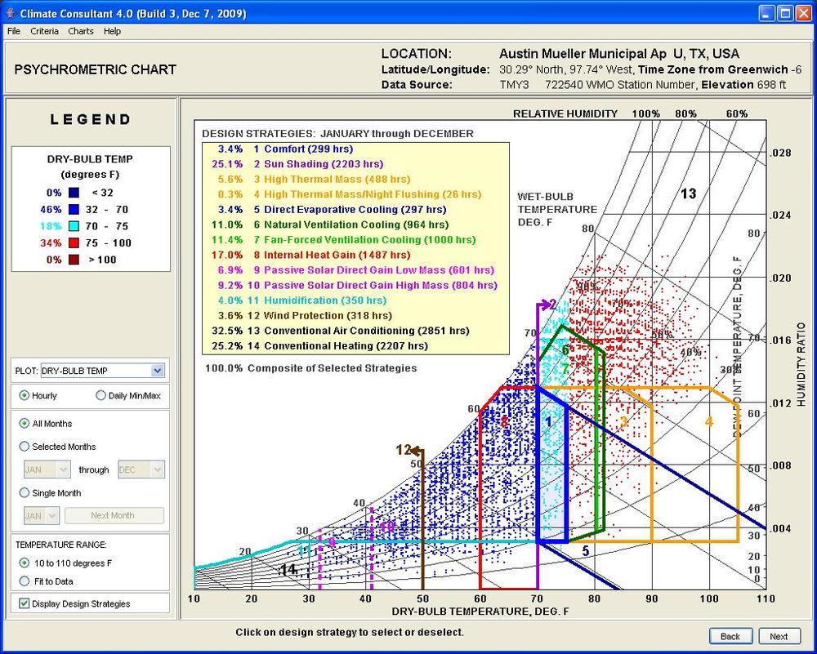
Task: Click the red 75 - 100 legend swatch
Action: tap(74, 242)
